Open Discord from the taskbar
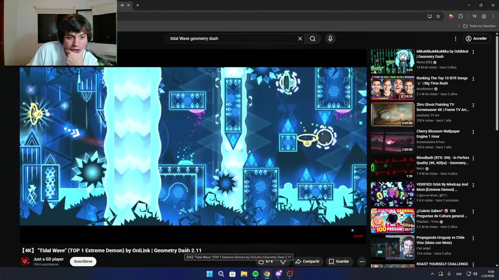Image resolution: width=499 pixels, height=280 pixels. [278, 274]
